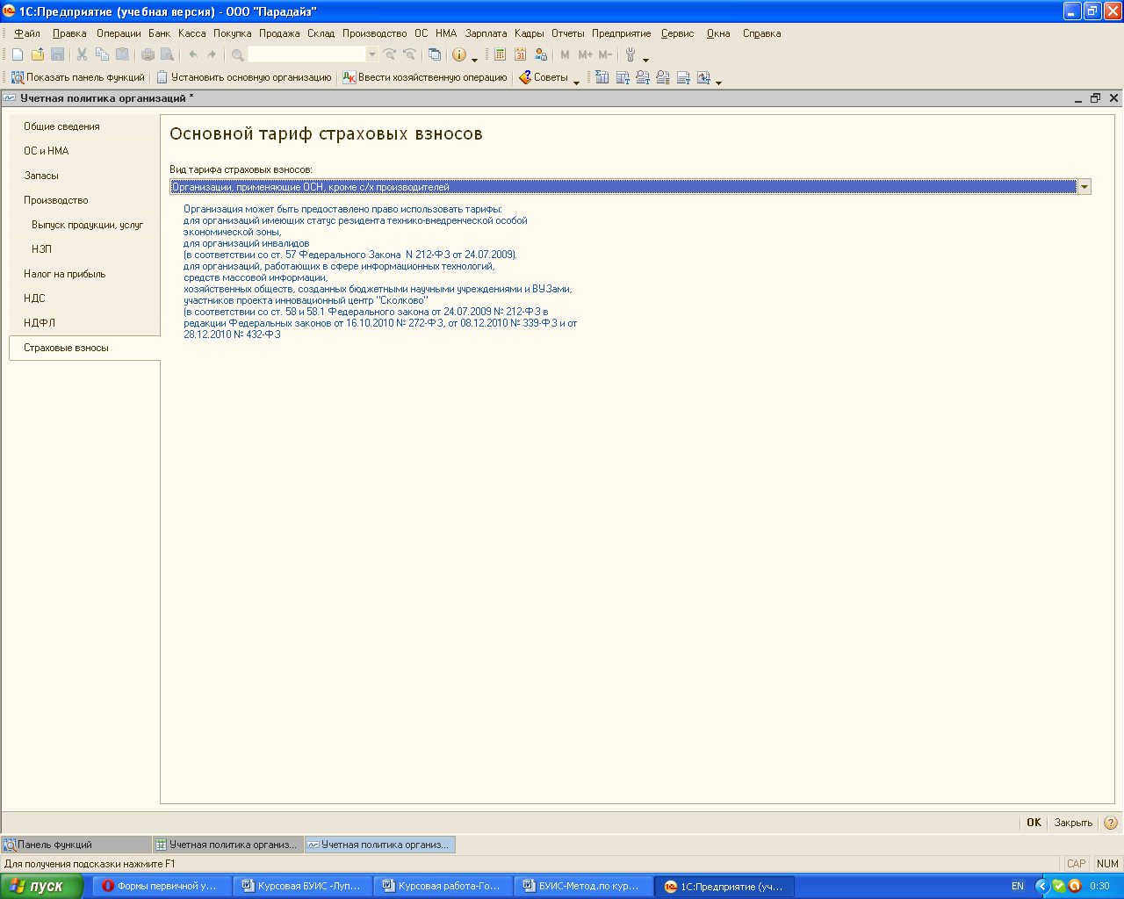Open the Сервис menu
The width and height of the screenshot is (1124, 899).
pos(678,33)
